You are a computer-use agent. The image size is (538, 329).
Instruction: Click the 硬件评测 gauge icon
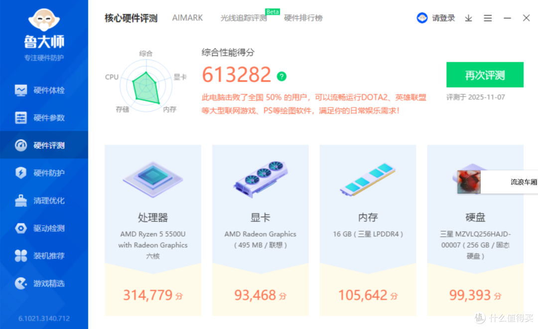click(21, 145)
